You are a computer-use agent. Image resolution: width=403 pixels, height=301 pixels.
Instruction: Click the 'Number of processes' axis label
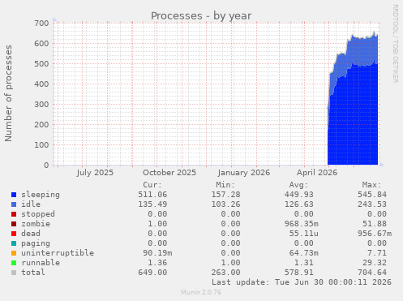click(x=8, y=93)
